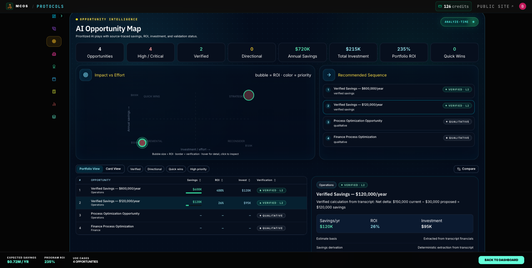Switch to Card View tab
The height and width of the screenshot is (268, 532).
pyautogui.click(x=113, y=169)
